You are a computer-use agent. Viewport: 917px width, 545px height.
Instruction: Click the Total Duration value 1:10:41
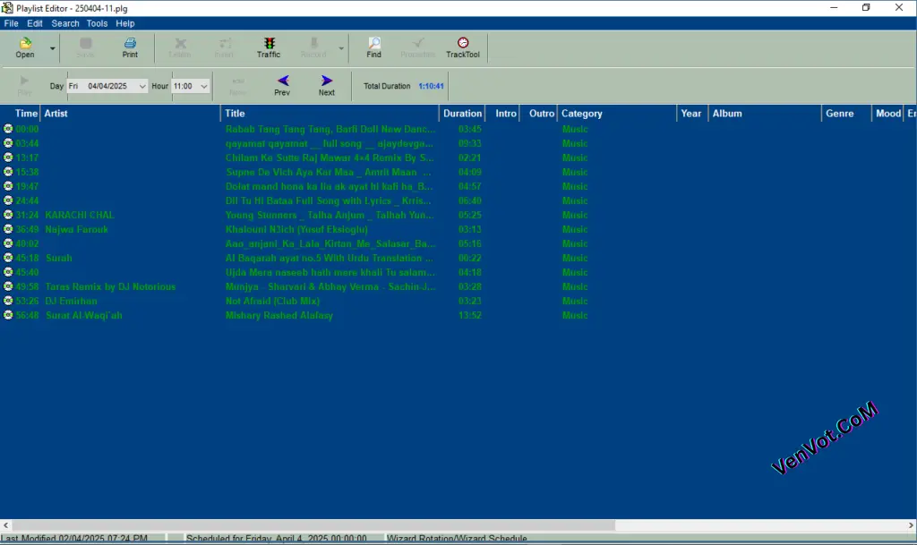431,86
